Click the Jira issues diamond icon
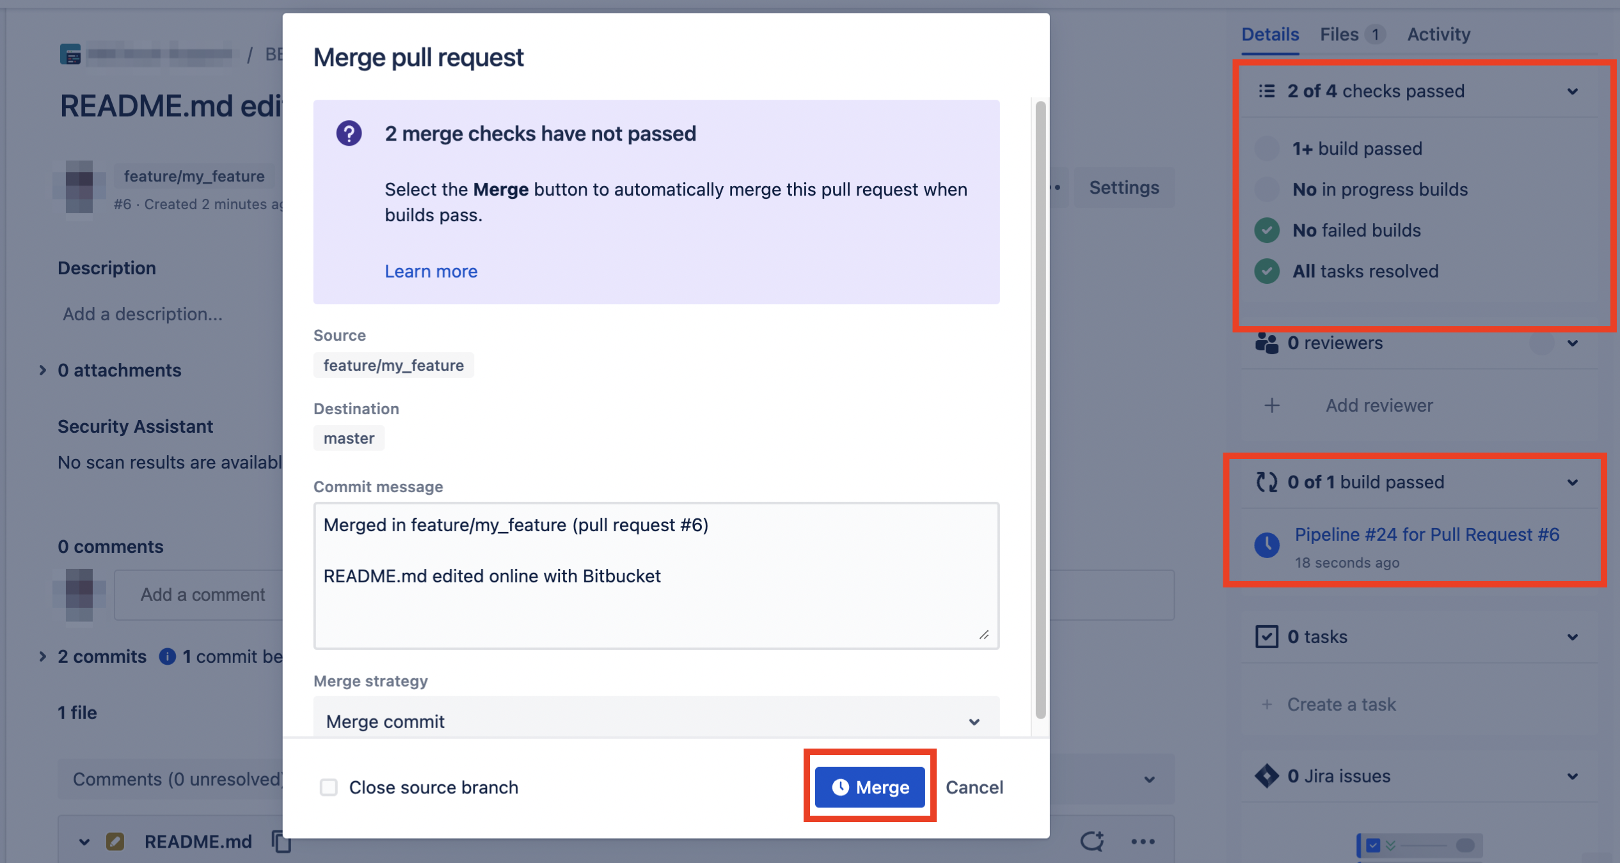Screen dimensions: 1620x863 tap(1266, 775)
